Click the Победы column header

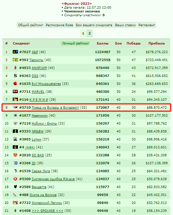pyautogui.click(x=134, y=43)
